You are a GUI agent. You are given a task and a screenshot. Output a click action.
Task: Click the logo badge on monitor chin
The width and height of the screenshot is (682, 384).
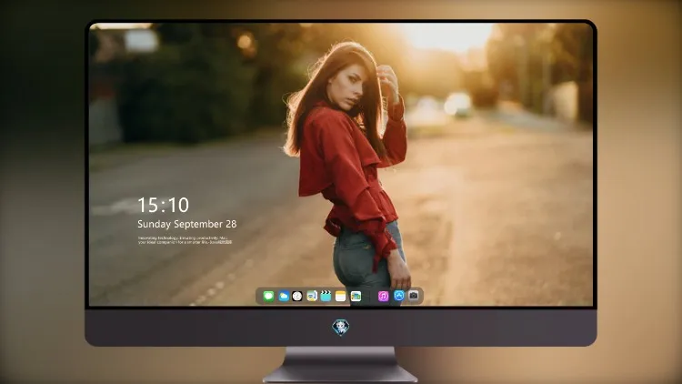pos(341,328)
